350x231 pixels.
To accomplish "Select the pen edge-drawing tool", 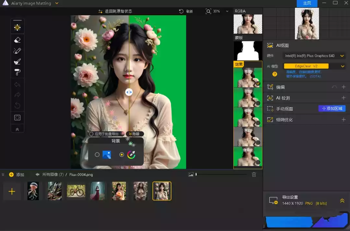I will pos(17,51).
